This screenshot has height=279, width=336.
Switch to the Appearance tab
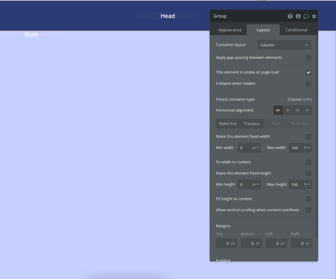(230, 30)
